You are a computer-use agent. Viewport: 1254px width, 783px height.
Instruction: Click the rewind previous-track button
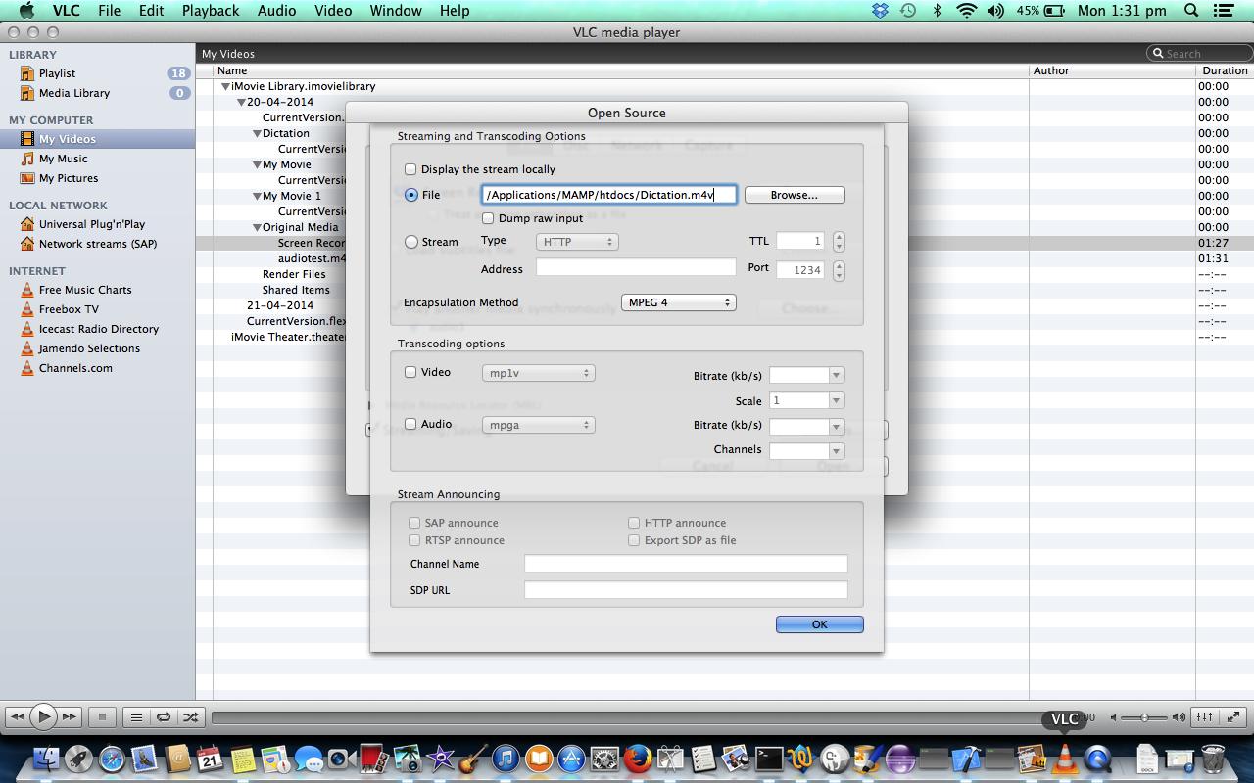click(x=17, y=716)
